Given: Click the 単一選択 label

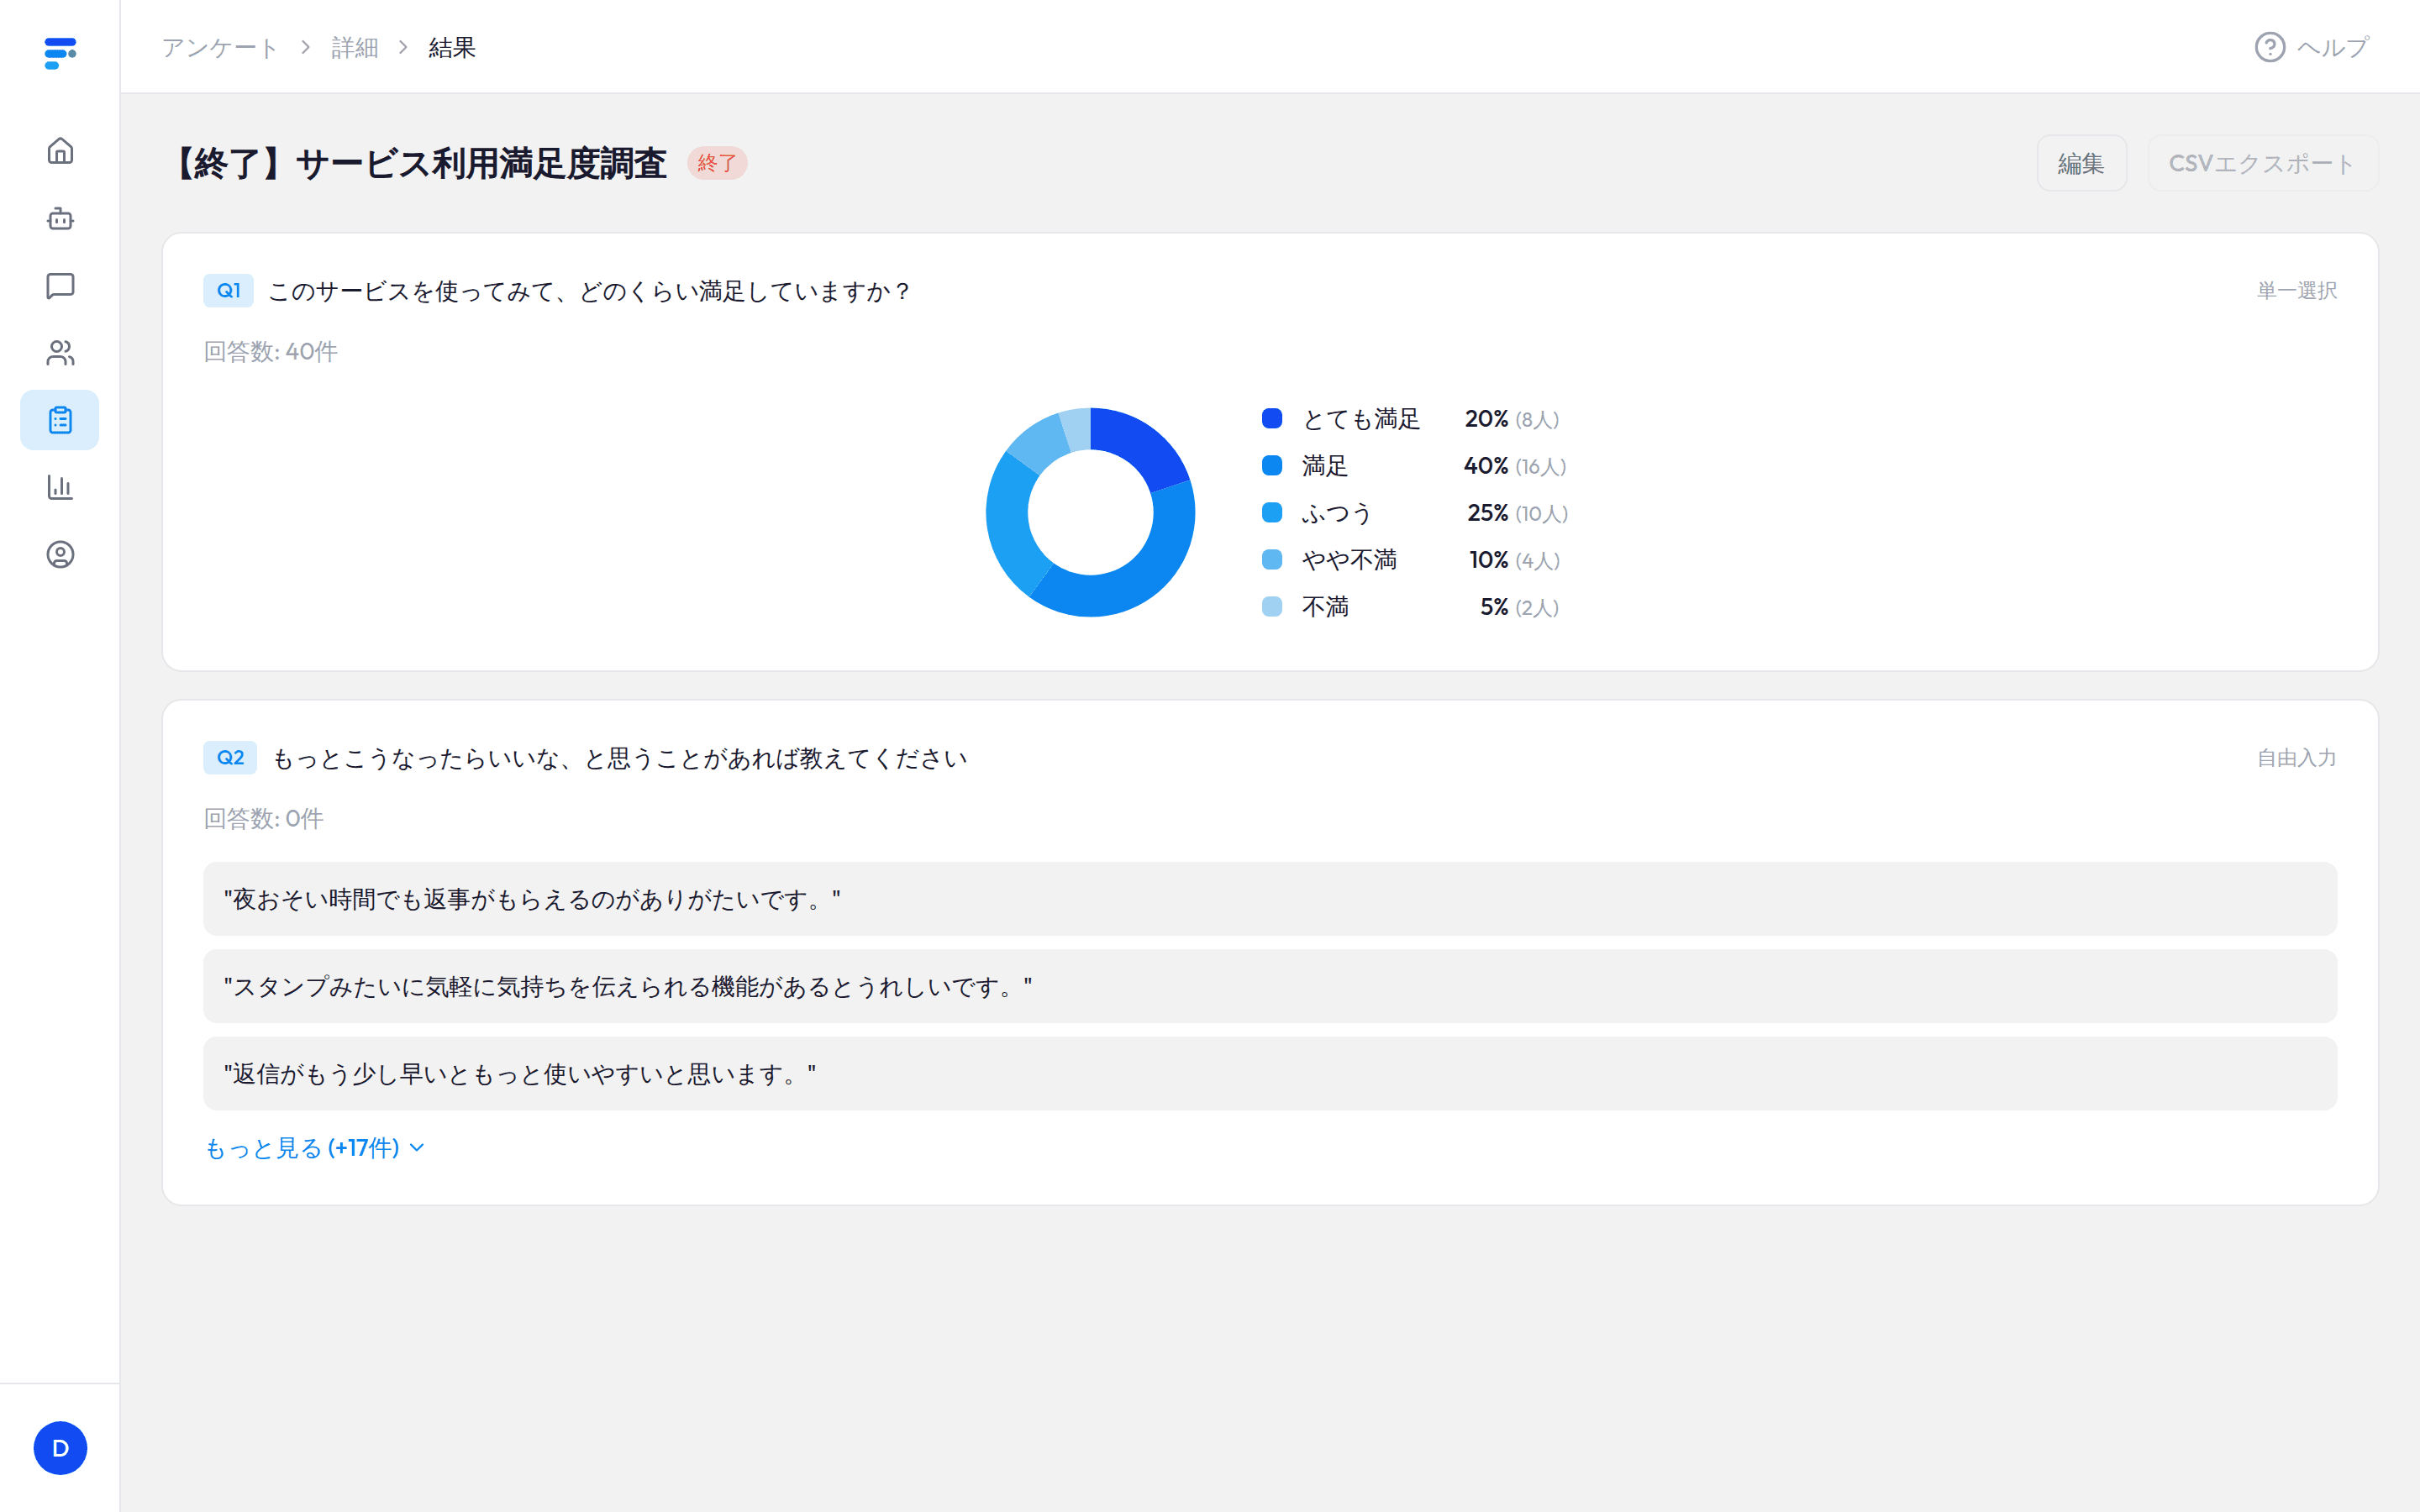Looking at the screenshot, I should tap(2297, 291).
